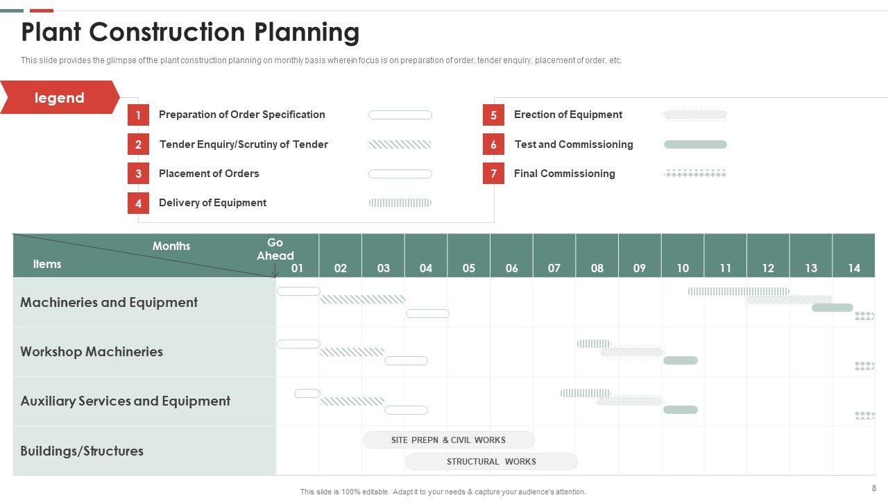Click the Auxiliary Services and Equipment row label
Image resolution: width=888 pixels, height=500 pixels.
click(x=125, y=401)
